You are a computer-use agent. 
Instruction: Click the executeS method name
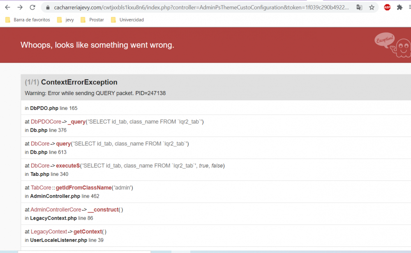point(68,166)
